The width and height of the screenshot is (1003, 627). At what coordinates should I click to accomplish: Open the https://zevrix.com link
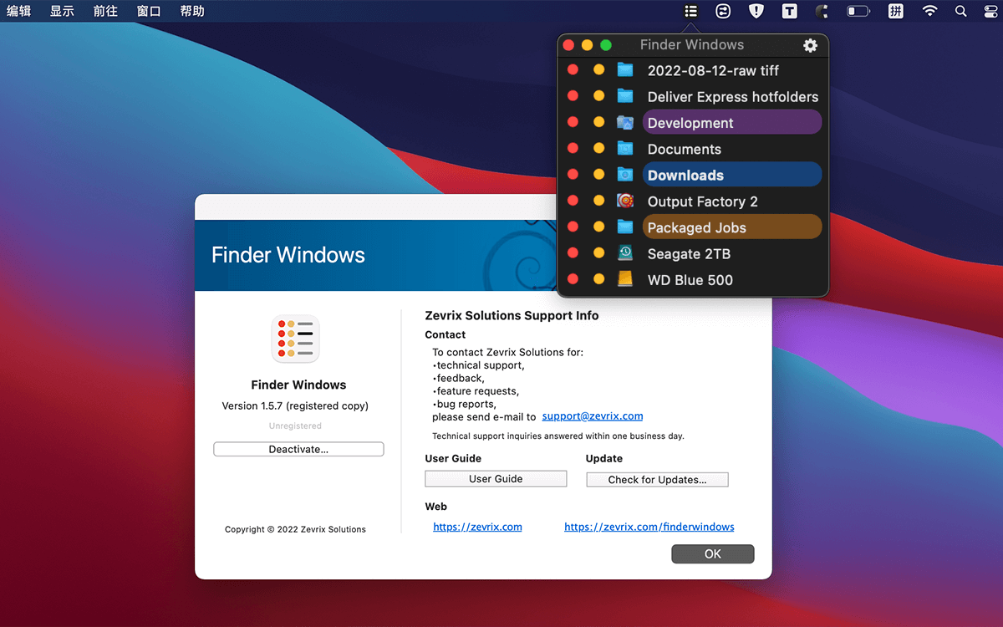(477, 527)
